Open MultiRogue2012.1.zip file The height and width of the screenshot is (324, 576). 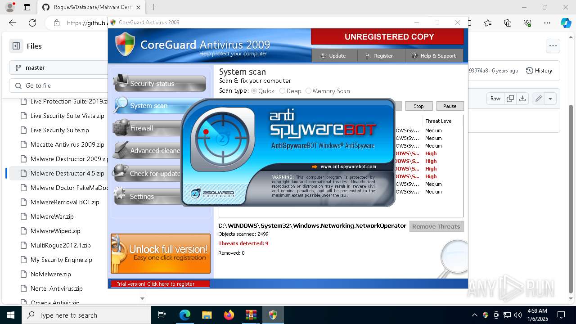[x=61, y=245]
